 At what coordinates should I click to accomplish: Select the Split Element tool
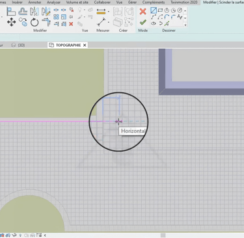56,10
